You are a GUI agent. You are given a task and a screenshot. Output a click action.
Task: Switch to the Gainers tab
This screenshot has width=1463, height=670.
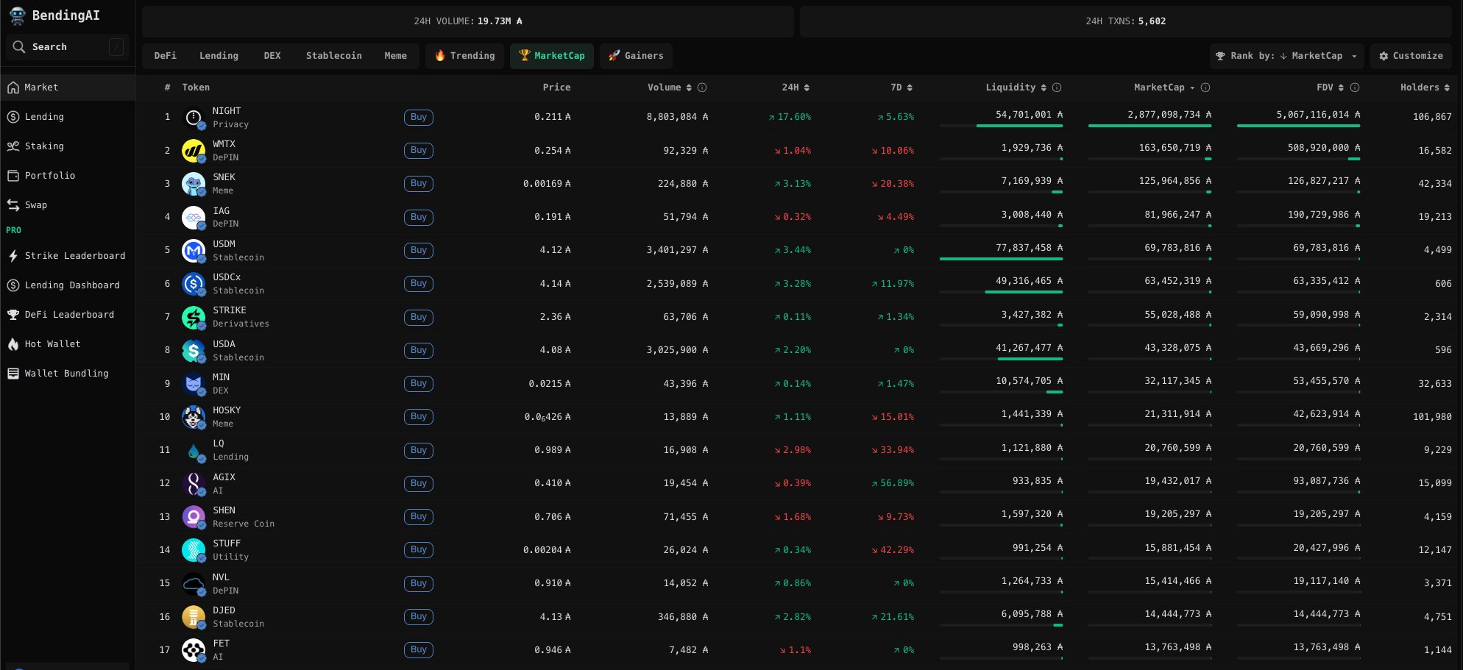pos(636,56)
